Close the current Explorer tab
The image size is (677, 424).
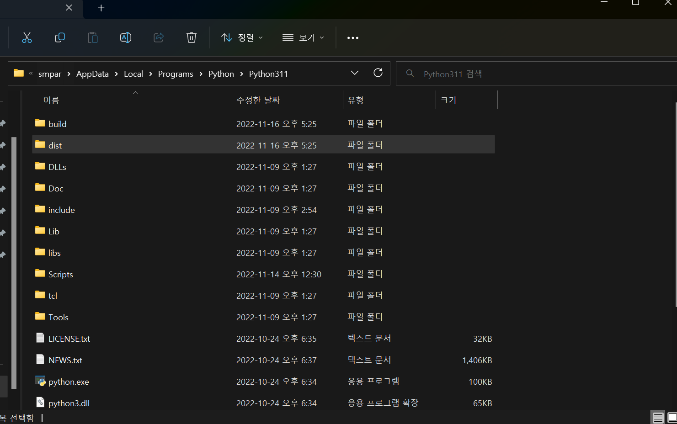69,8
